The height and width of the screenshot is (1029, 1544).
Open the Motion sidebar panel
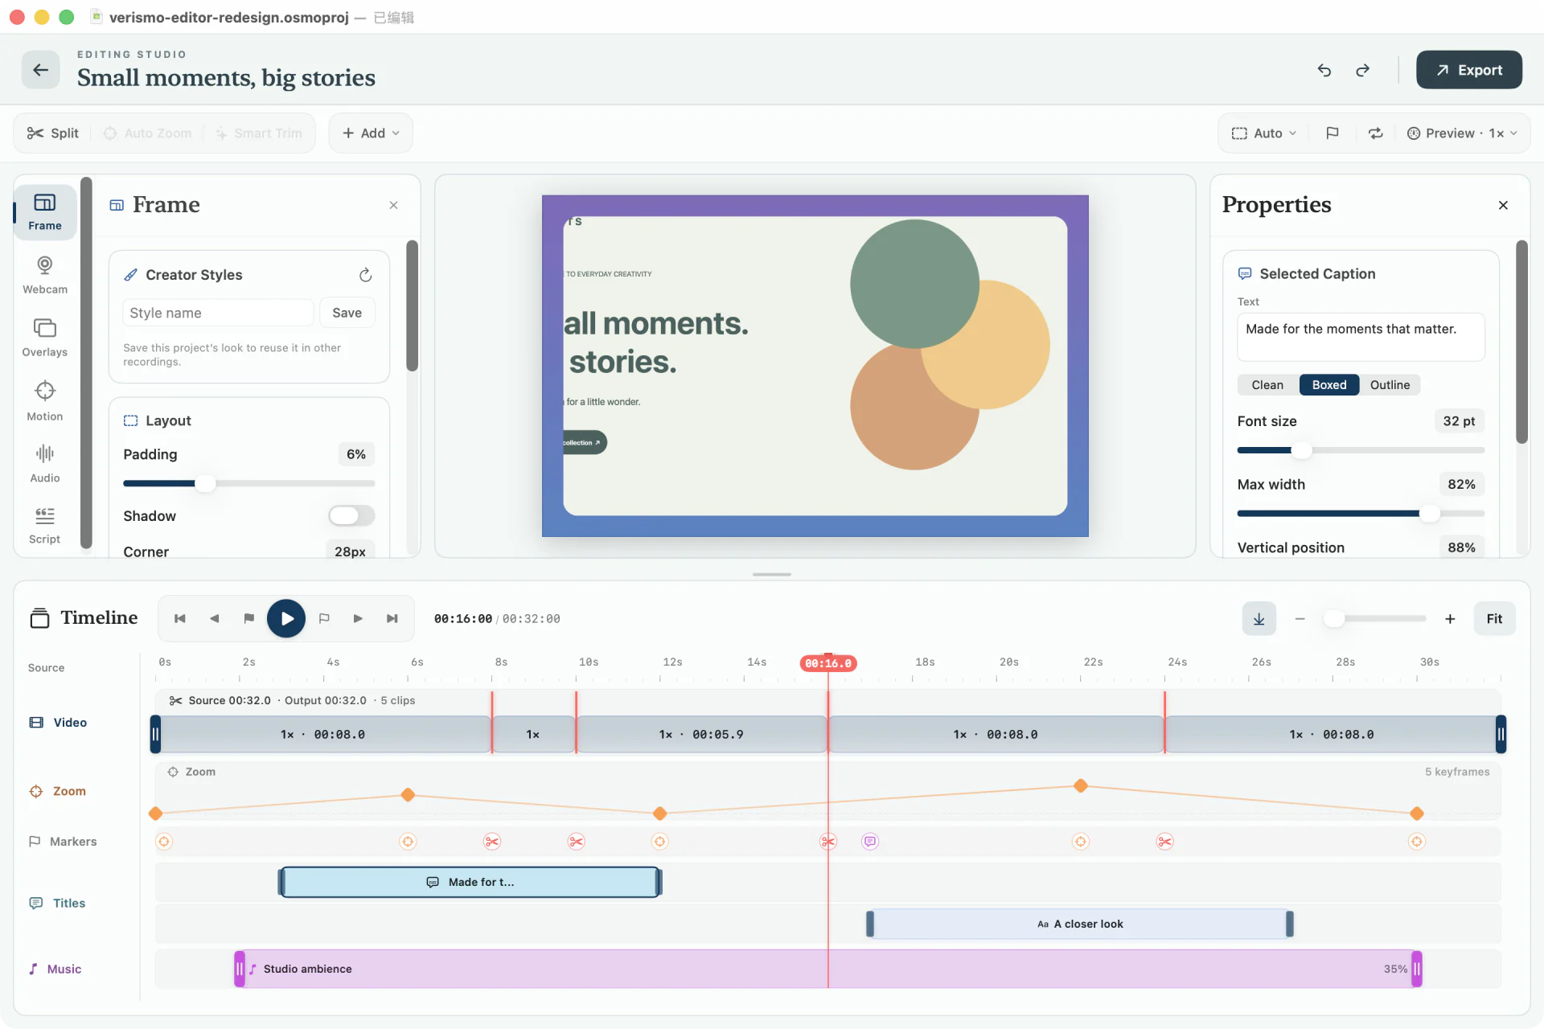pos(45,401)
